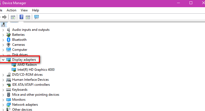Expand the IDE ATA/ATAPI controllers node
Viewport: 205px width, 111px height.
[3, 85]
